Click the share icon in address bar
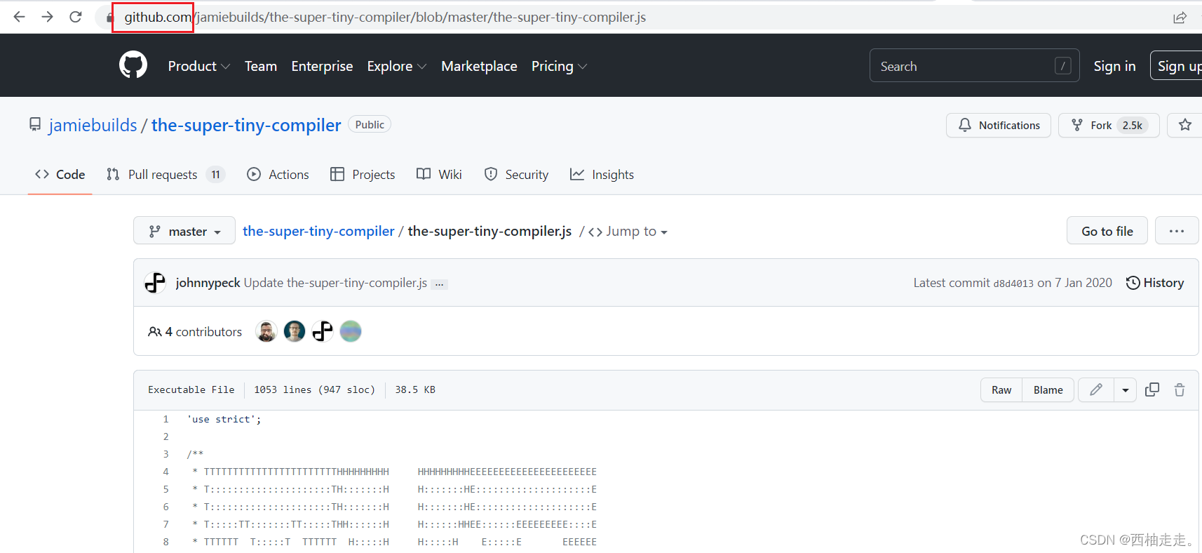The image size is (1202, 553). pos(1180,18)
